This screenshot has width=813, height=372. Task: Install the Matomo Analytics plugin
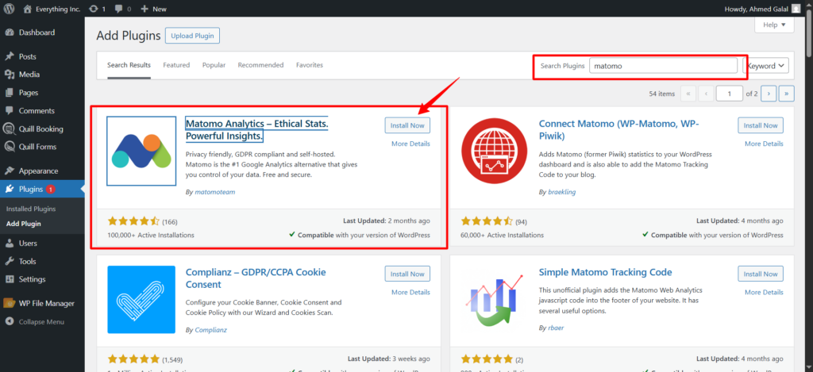(407, 125)
